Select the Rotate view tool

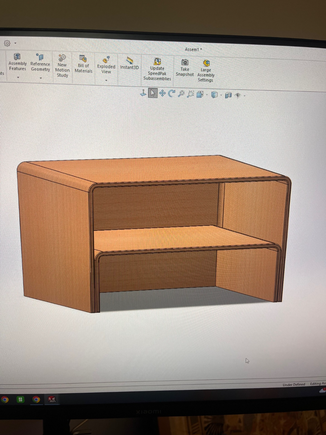(171, 94)
